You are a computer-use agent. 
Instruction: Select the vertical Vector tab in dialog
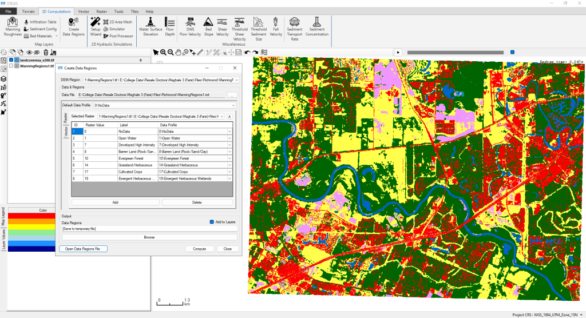coord(66,132)
